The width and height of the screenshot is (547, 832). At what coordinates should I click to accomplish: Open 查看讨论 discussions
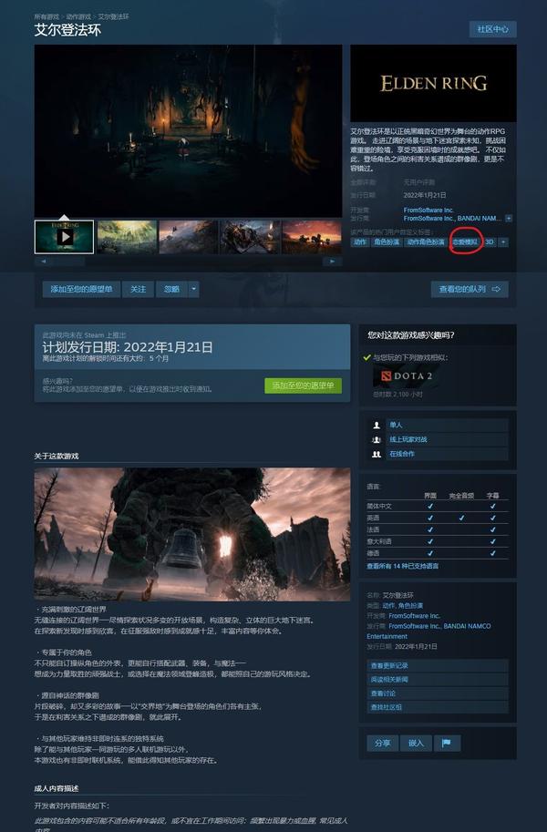click(x=438, y=693)
